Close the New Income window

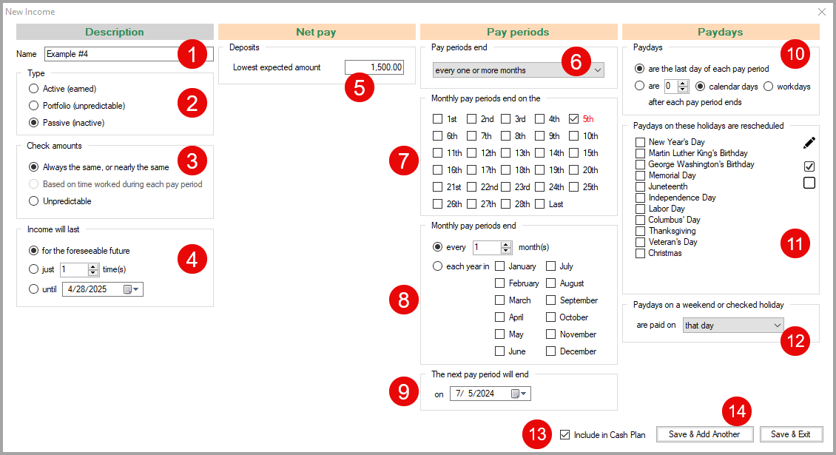(x=822, y=12)
